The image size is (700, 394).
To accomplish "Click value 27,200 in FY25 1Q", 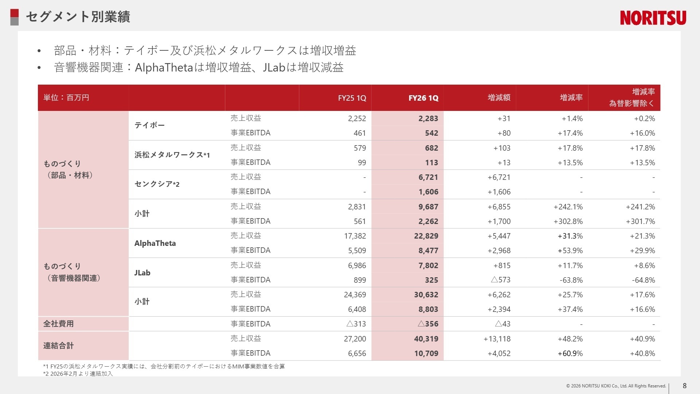I will (355, 339).
